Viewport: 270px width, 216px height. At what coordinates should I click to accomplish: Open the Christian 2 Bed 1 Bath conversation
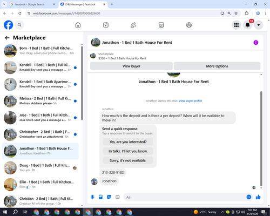click(40, 201)
